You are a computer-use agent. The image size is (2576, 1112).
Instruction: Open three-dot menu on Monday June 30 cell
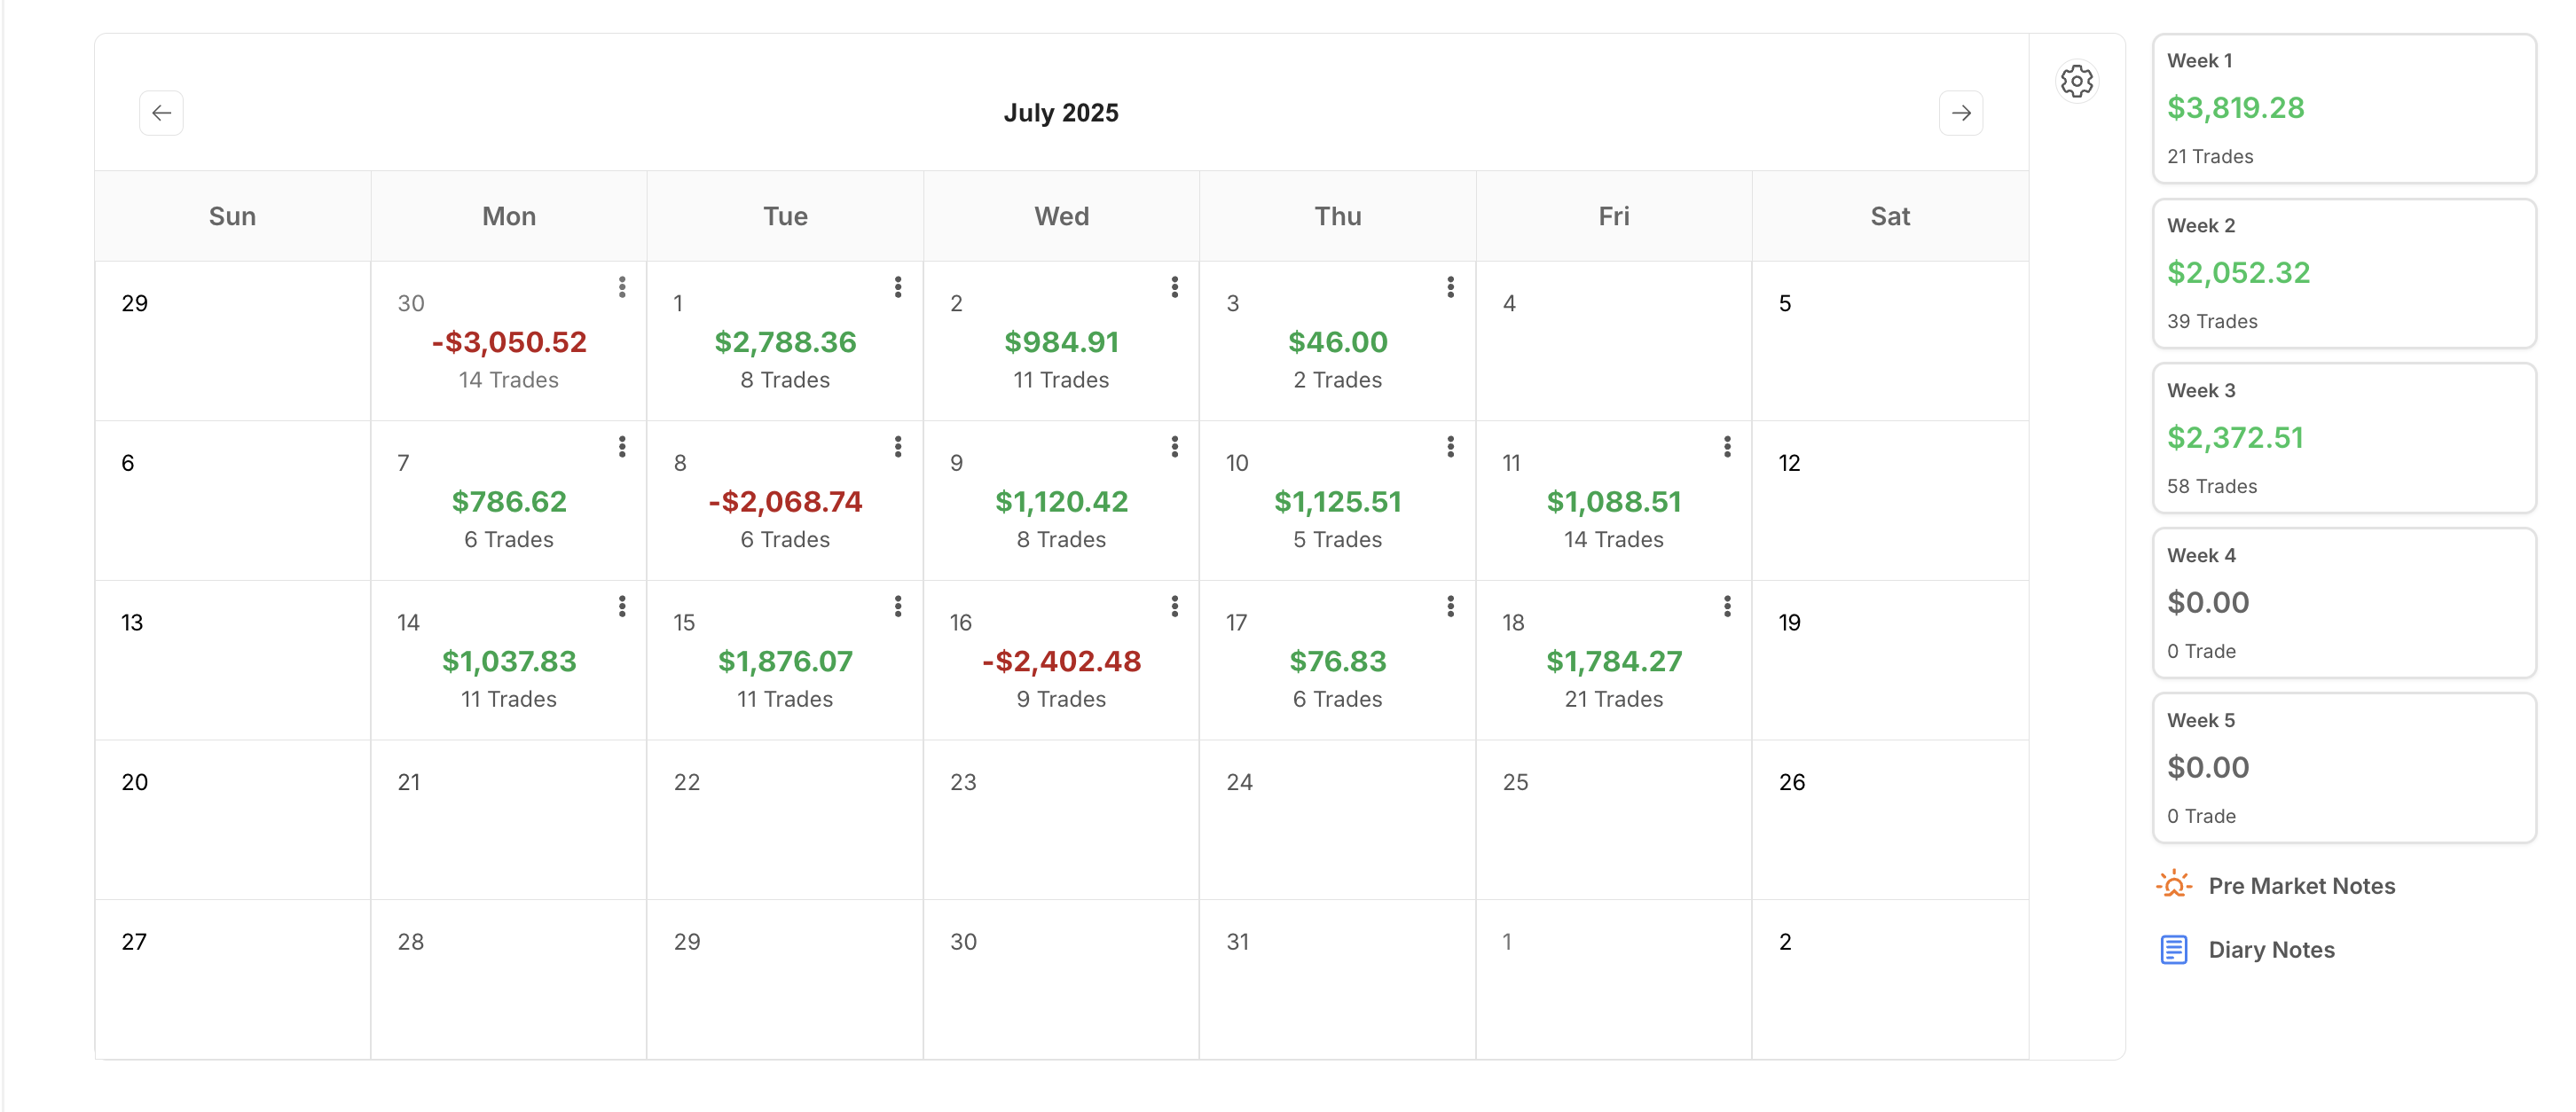(622, 287)
